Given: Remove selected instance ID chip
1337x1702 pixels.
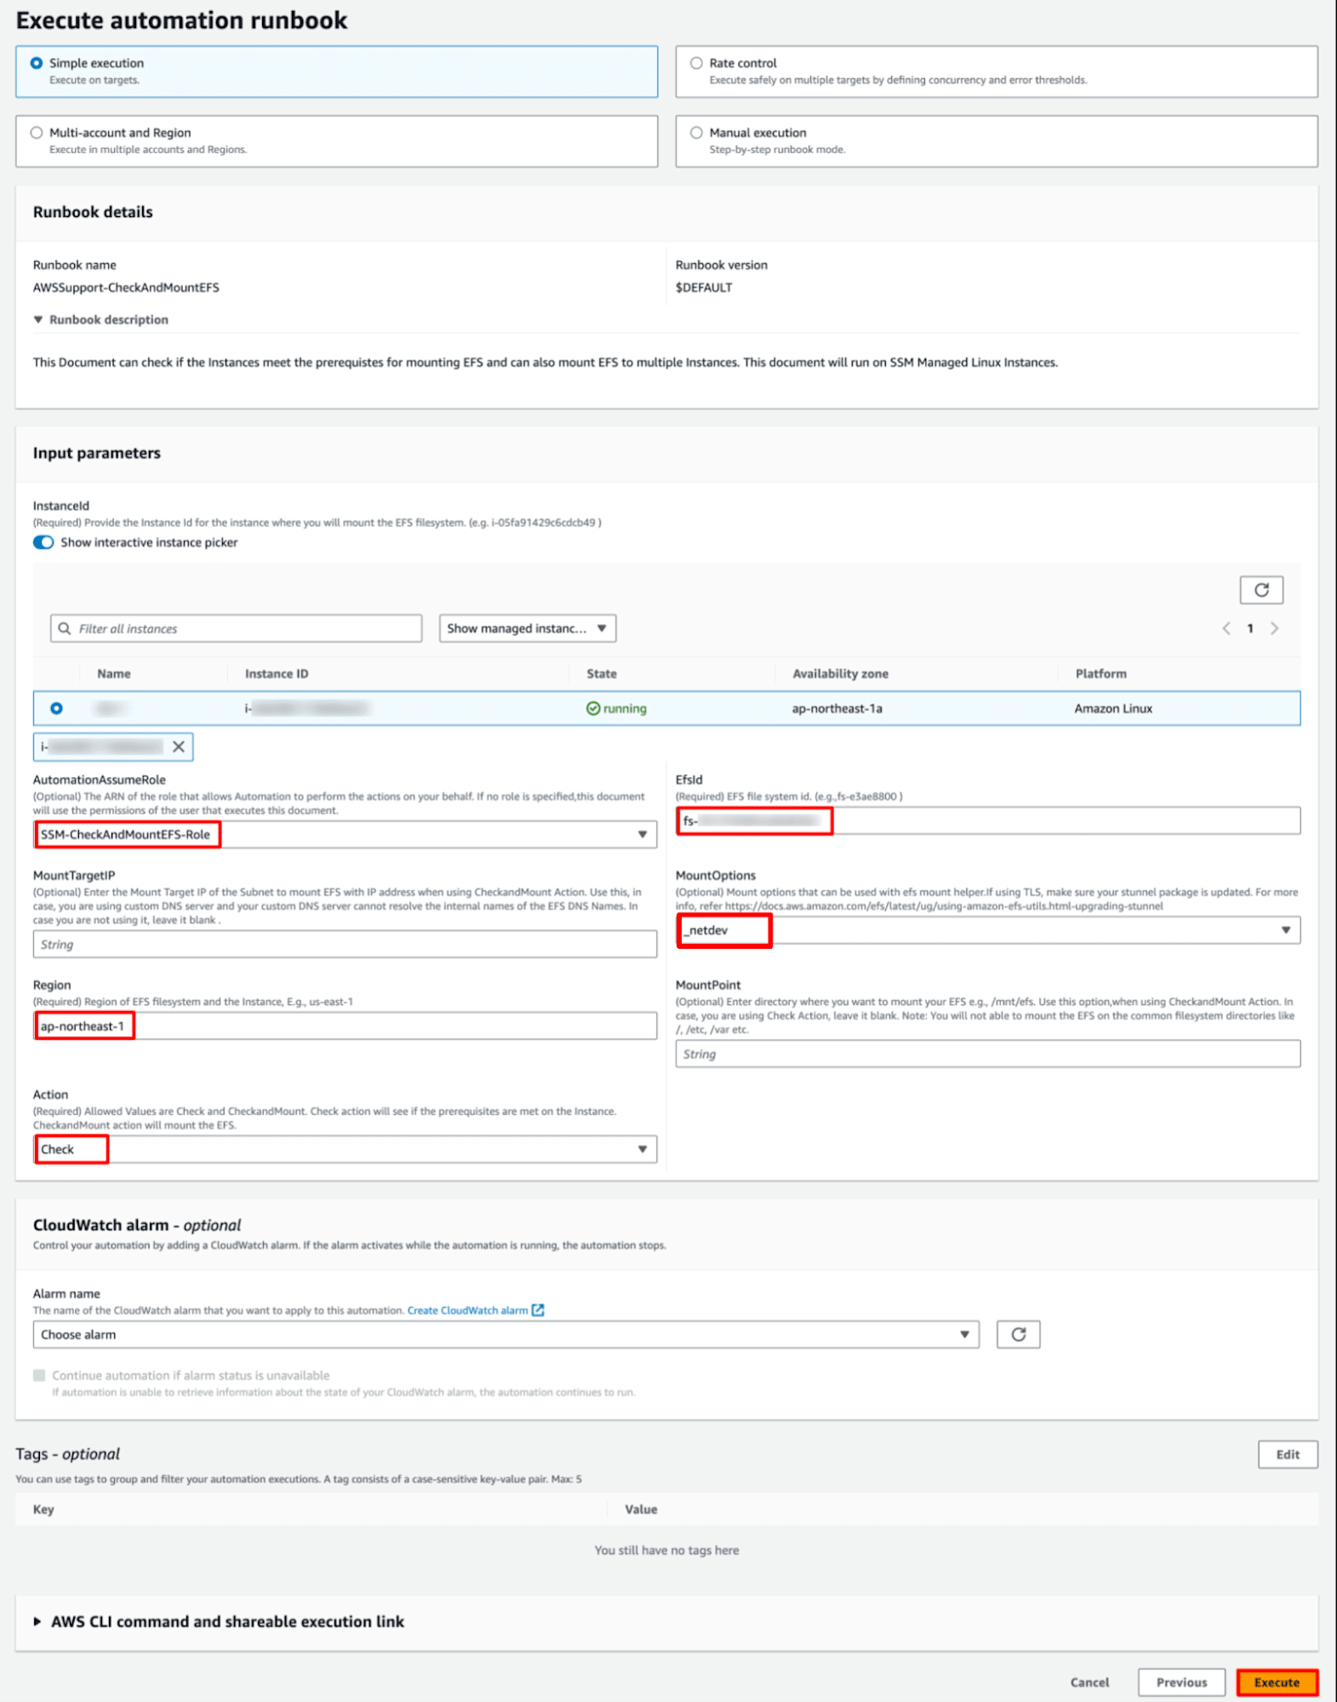Looking at the screenshot, I should pyautogui.click(x=179, y=747).
